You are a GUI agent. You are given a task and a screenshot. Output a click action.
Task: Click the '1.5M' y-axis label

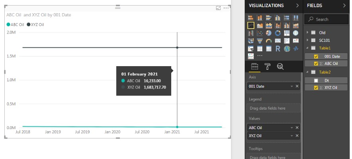[11, 56]
